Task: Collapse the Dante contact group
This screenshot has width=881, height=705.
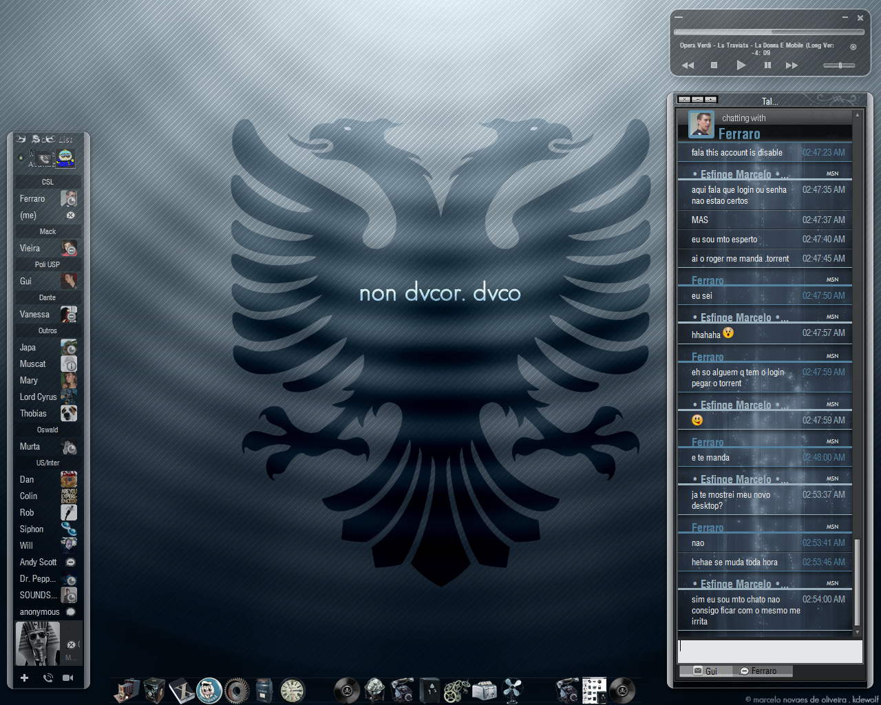Action: tap(47, 297)
